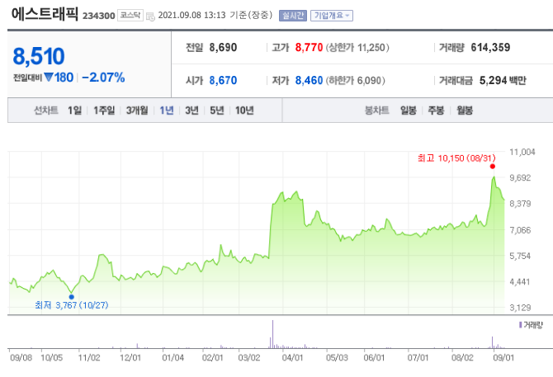The width and height of the screenshot is (553, 377).
Task: Click the 고가 value 8,770
Action: pyautogui.click(x=309, y=47)
